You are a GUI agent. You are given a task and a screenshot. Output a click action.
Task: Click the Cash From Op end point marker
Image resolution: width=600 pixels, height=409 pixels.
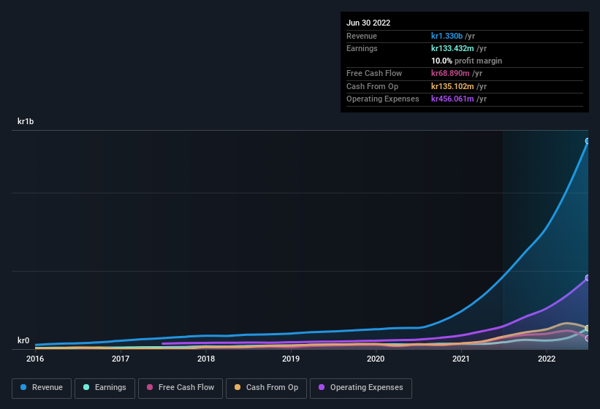[x=588, y=329]
